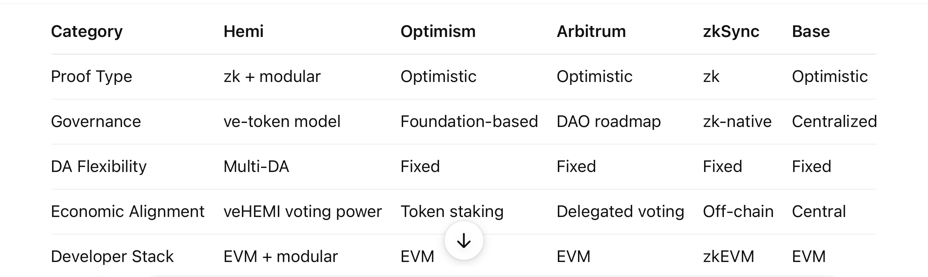
Task: Click the Developer Stack row label
Action: click(112, 257)
